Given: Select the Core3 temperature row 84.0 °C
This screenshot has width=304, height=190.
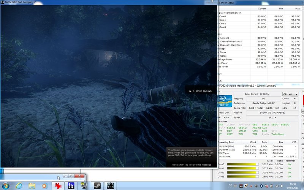Looking at the screenshot, I should 260,27.
